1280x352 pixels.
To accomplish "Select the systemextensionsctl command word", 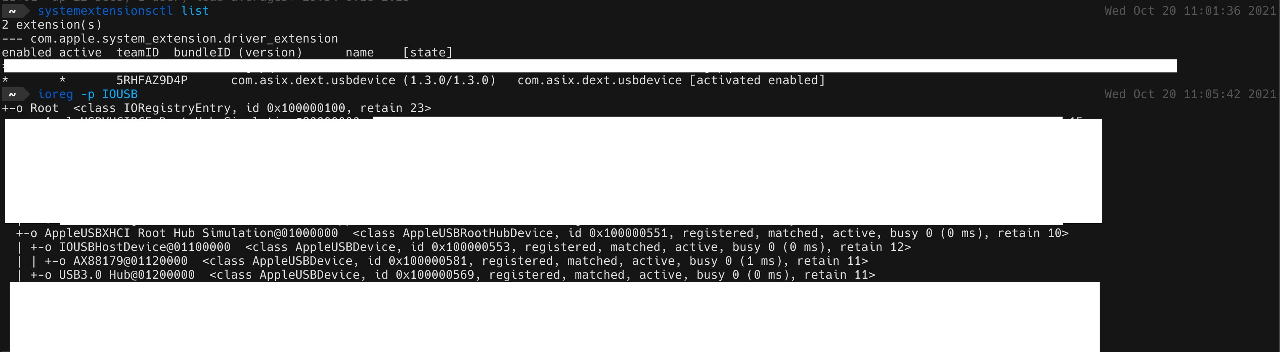I will pyautogui.click(x=105, y=11).
